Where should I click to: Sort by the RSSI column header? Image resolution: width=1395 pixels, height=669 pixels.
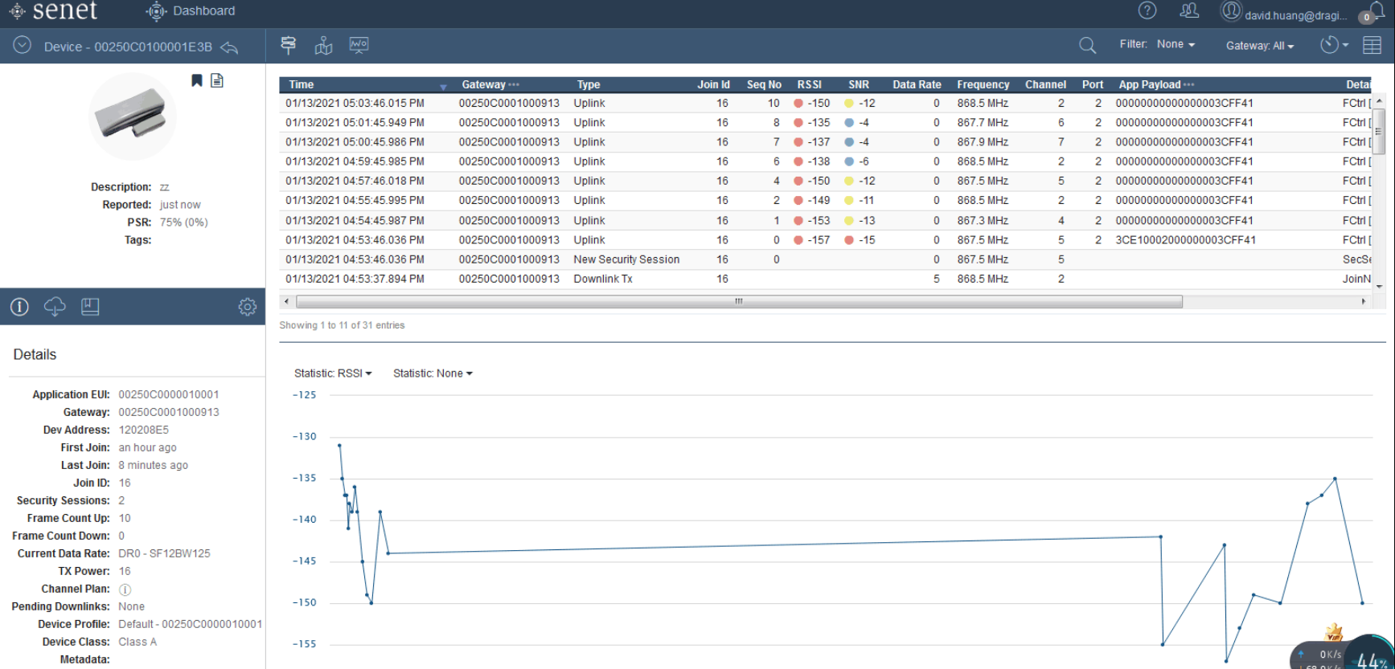coord(810,84)
